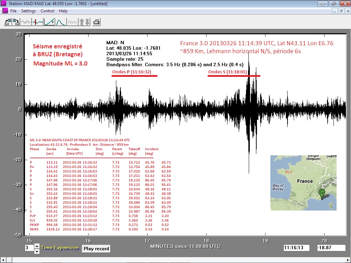Click the save file toolbar icon

(16, 22)
